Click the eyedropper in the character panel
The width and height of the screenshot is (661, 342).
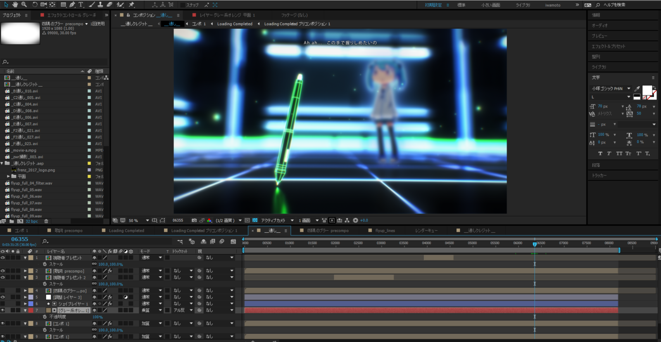[637, 88]
